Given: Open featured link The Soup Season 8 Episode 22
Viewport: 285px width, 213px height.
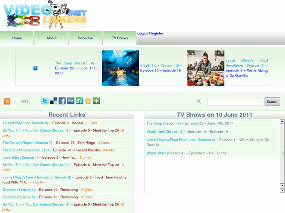Looking at the screenshot, I should pos(76,68).
